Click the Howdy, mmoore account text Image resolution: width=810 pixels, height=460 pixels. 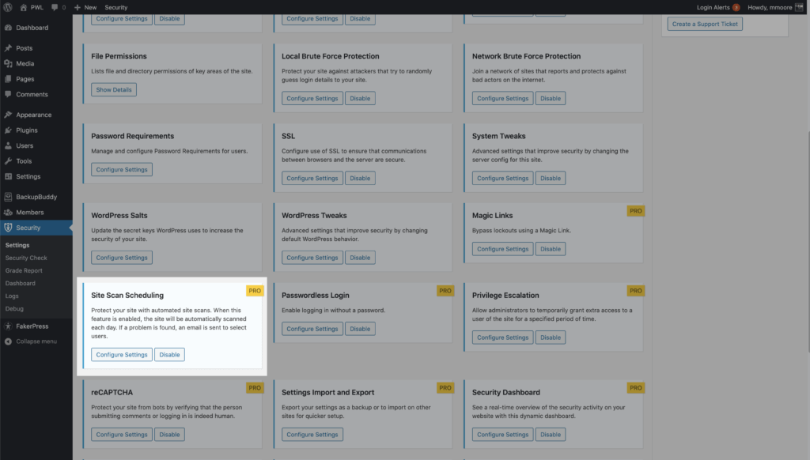pyautogui.click(x=770, y=7)
